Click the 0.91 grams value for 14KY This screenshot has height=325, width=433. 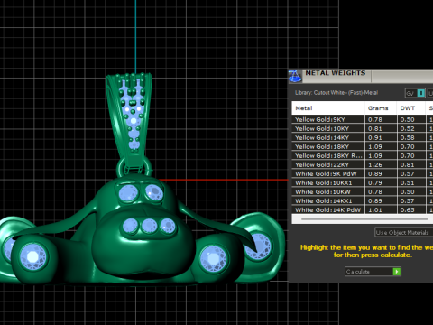click(375, 137)
